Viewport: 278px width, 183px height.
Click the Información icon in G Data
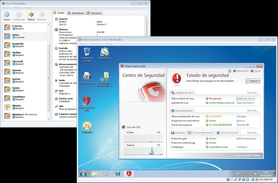pos(234,71)
